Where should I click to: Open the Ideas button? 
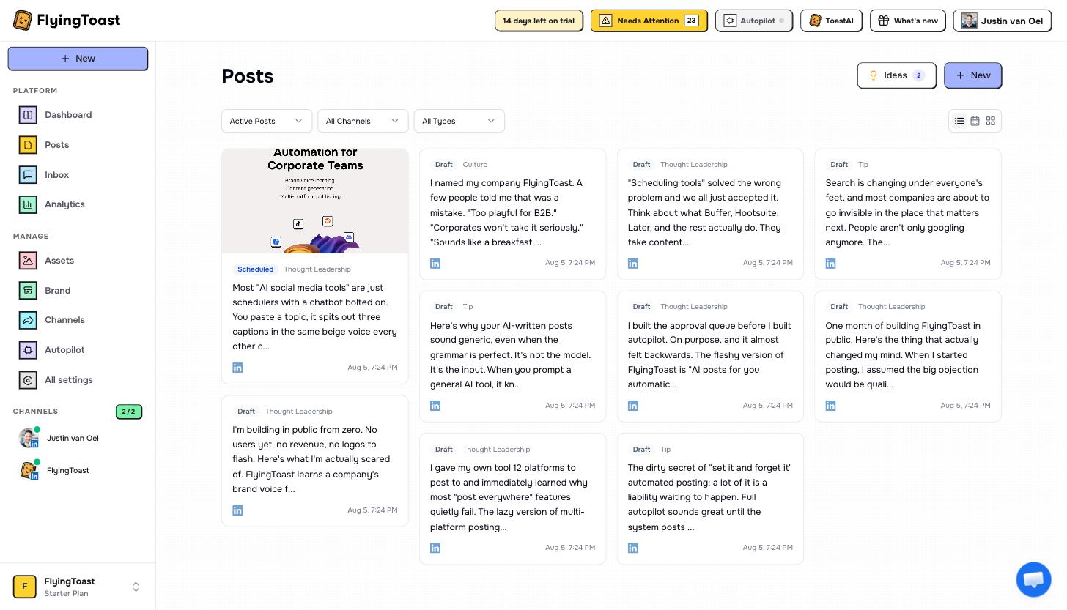point(897,75)
